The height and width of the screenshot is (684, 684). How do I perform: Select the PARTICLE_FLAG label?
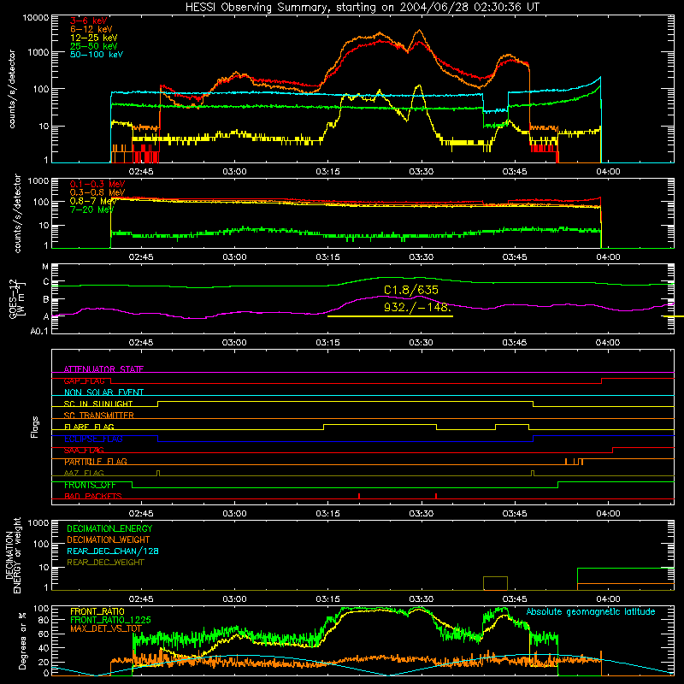pyautogui.click(x=96, y=462)
